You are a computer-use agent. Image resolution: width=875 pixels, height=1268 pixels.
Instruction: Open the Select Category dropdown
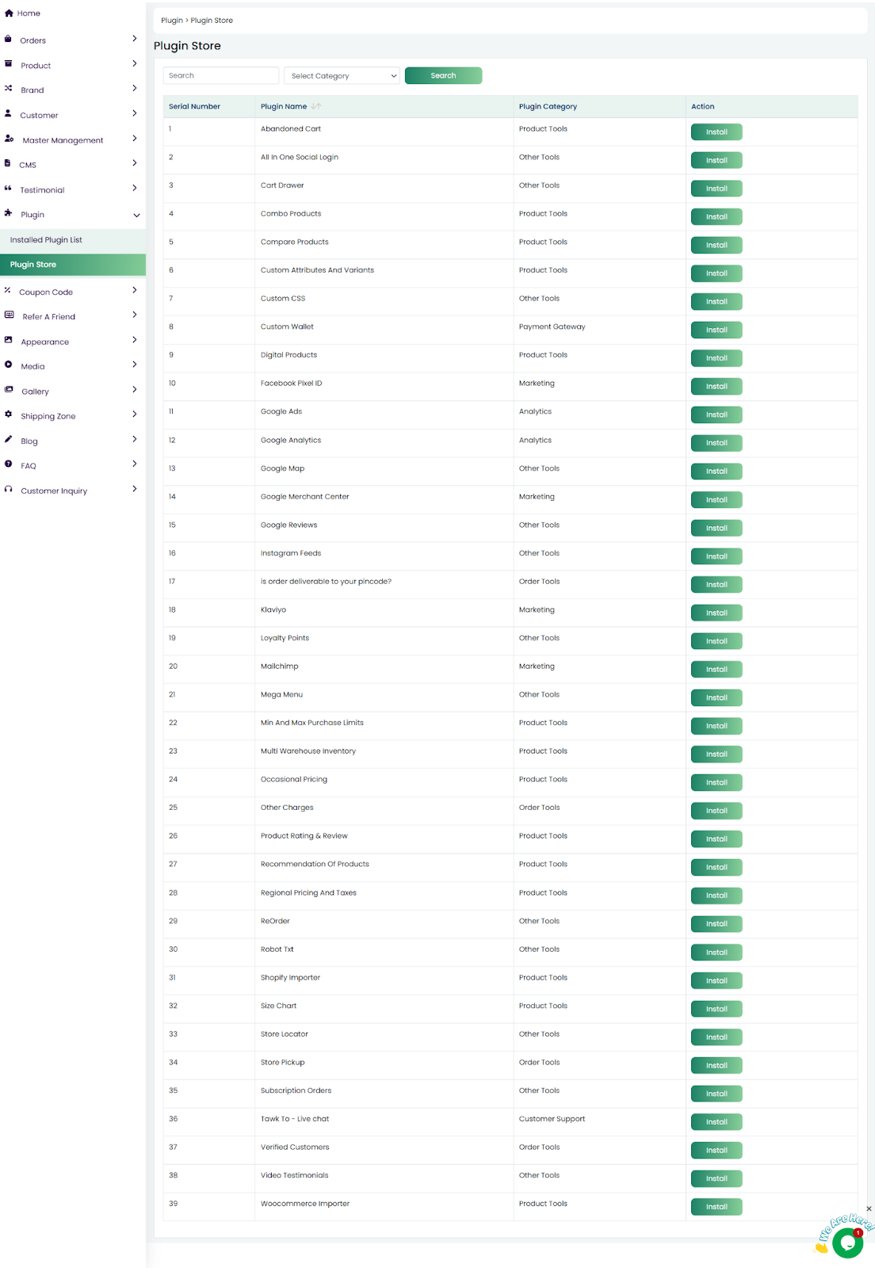342,76
